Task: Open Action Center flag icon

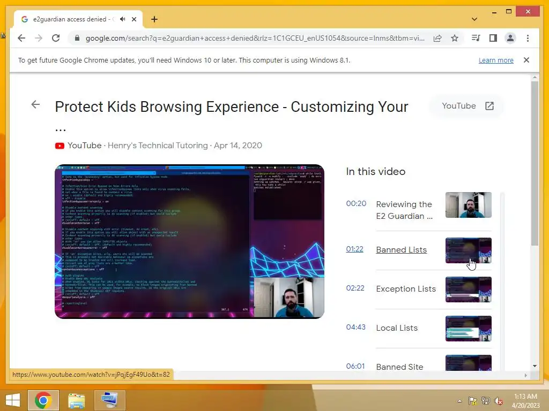Action: click(x=473, y=401)
